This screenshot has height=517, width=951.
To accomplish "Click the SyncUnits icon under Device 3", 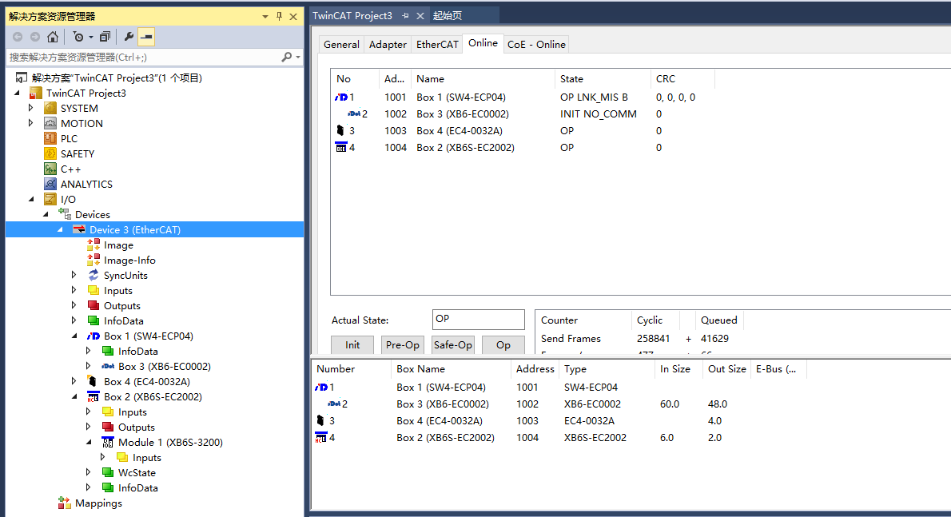I will point(94,276).
